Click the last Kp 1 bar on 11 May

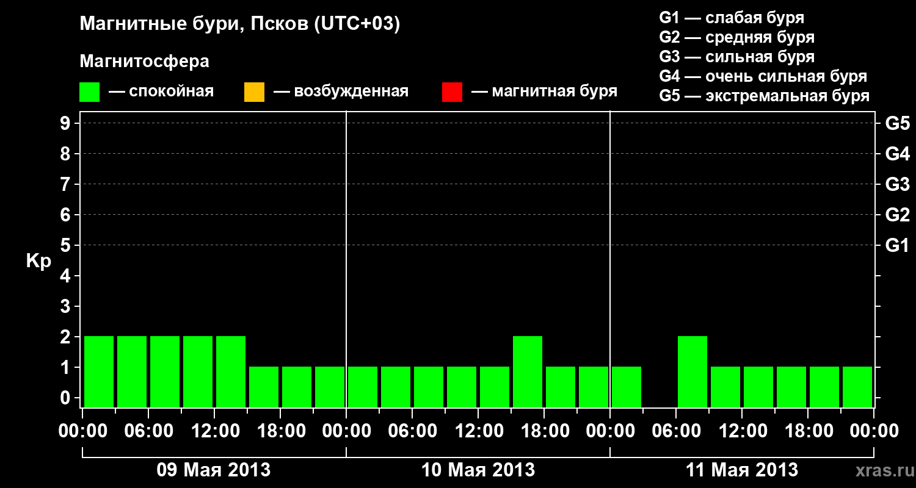857,387
